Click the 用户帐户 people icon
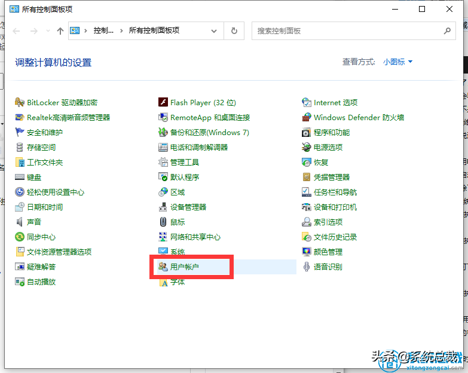The image size is (468, 373). [x=163, y=267]
